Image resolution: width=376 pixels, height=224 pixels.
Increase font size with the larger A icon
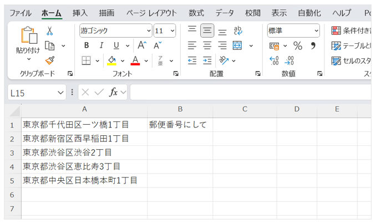[x=142, y=45]
